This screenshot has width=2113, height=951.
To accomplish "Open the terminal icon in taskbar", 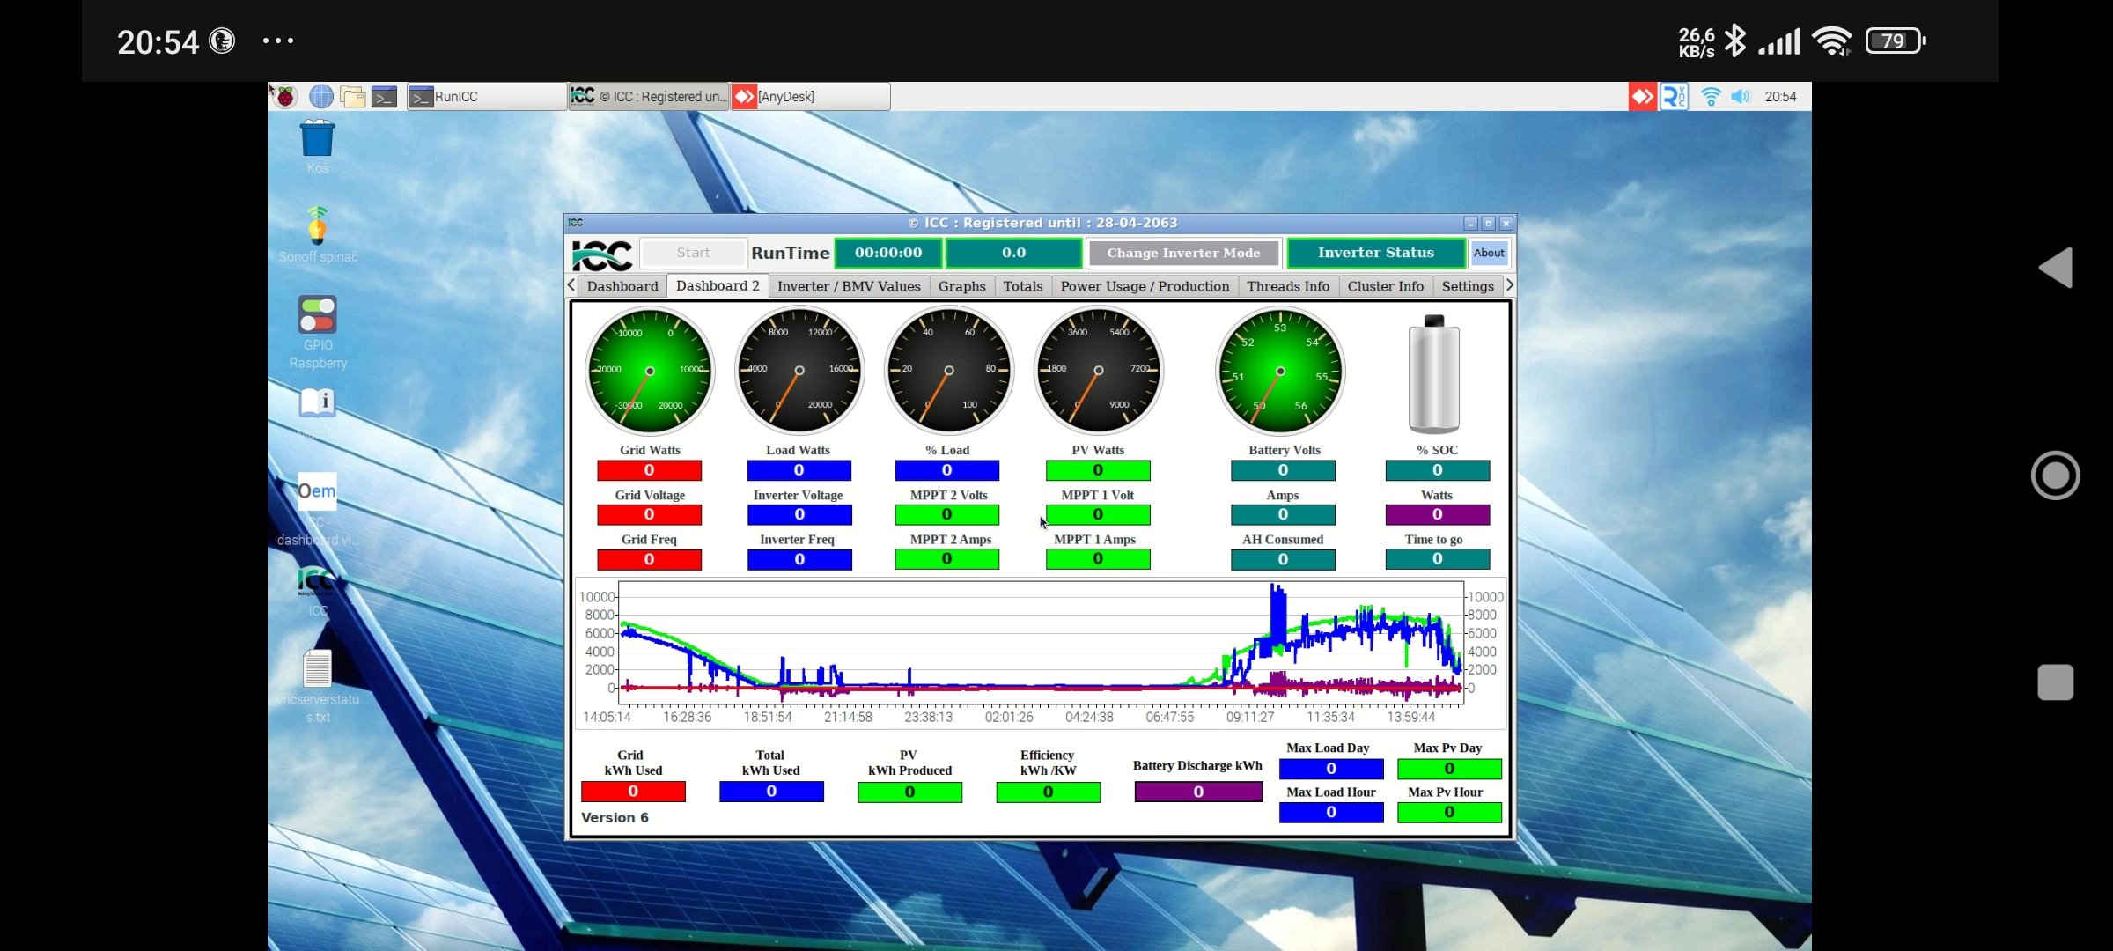I will (x=385, y=97).
